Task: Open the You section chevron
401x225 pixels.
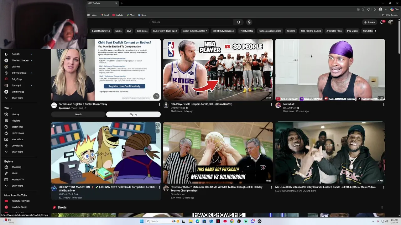Action: (x=11, y=108)
